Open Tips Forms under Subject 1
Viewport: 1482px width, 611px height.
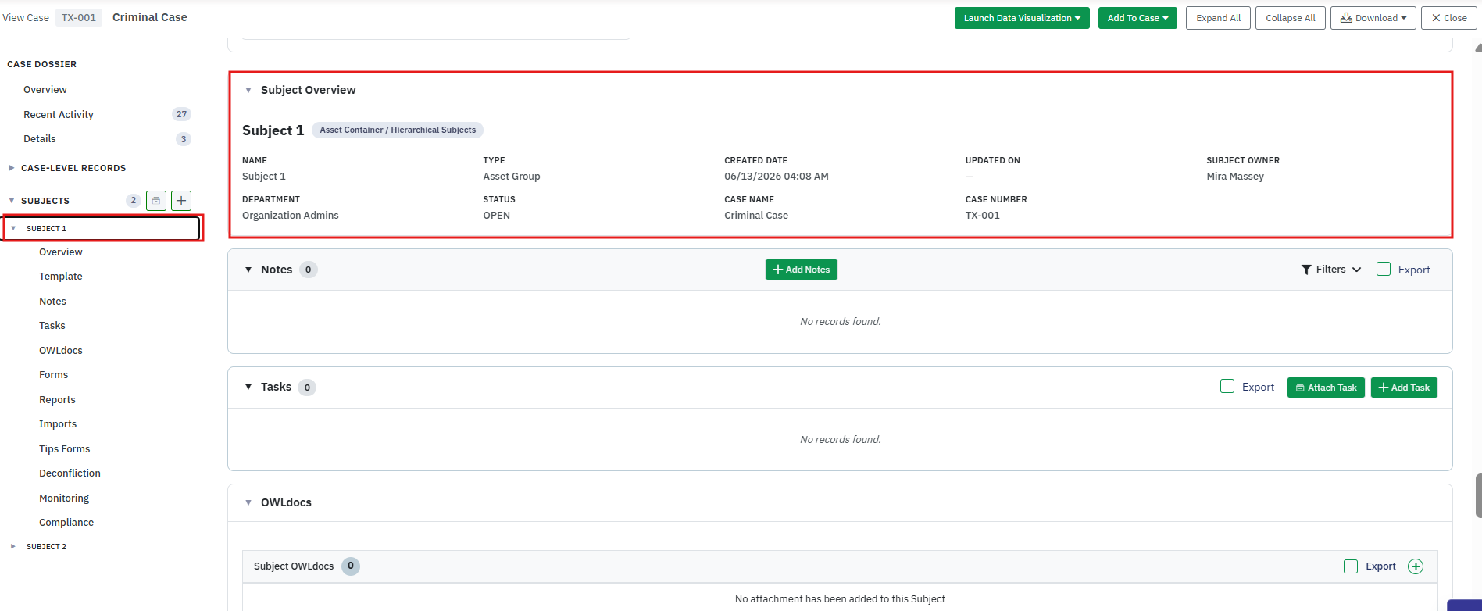65,449
